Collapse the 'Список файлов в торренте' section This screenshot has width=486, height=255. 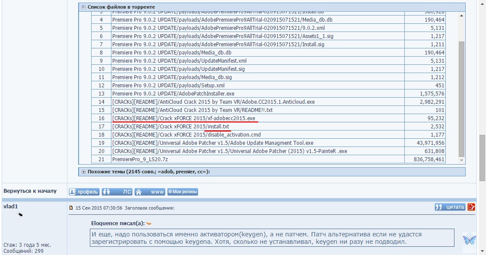[x=83, y=7]
